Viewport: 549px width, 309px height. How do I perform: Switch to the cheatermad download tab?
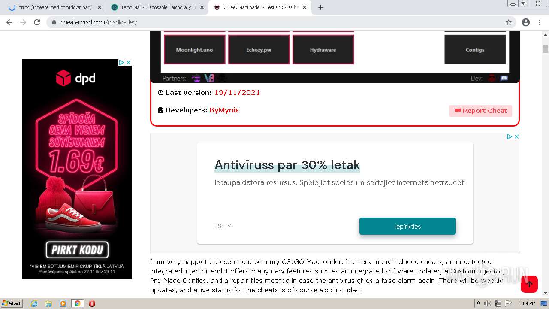pyautogui.click(x=55, y=7)
